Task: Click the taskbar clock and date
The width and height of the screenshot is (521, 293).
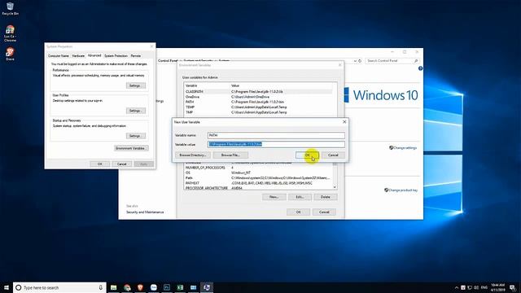Action: tap(497, 287)
